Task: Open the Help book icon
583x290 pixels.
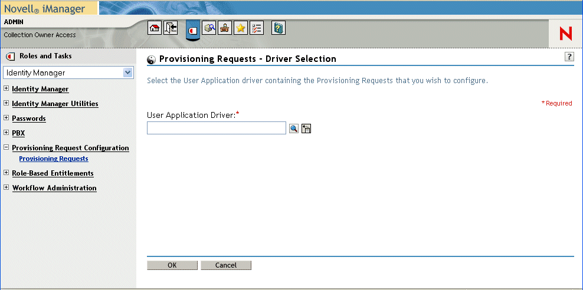Action: (279, 28)
